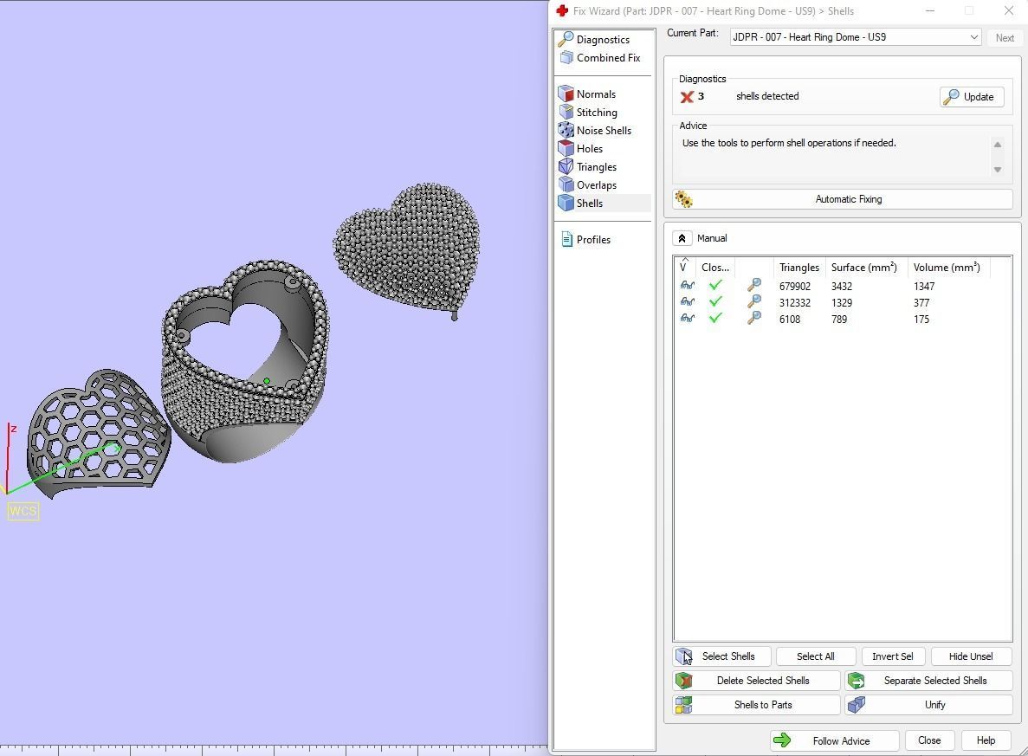The image size is (1028, 756).
Task: Open the Diagnostics page
Action: (603, 39)
